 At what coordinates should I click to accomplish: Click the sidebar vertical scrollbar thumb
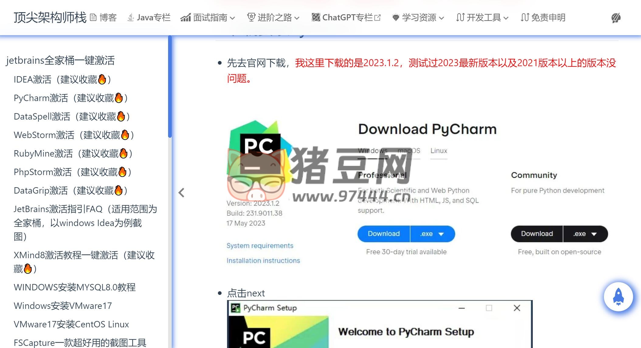coord(170,86)
